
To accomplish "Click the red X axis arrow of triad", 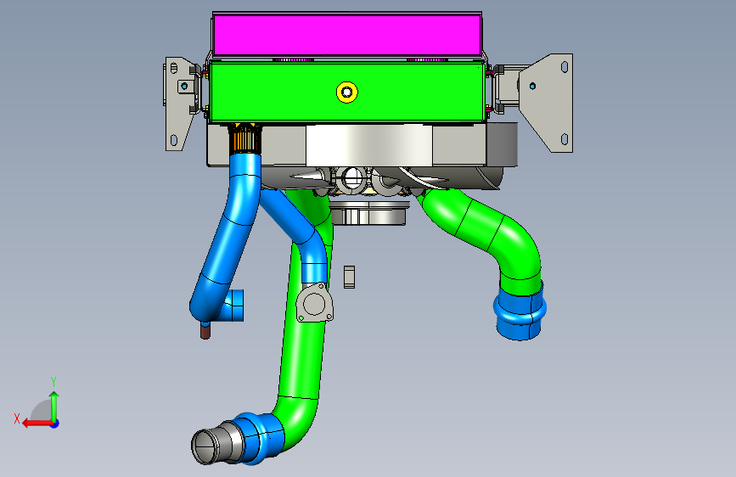I will pos(37,424).
